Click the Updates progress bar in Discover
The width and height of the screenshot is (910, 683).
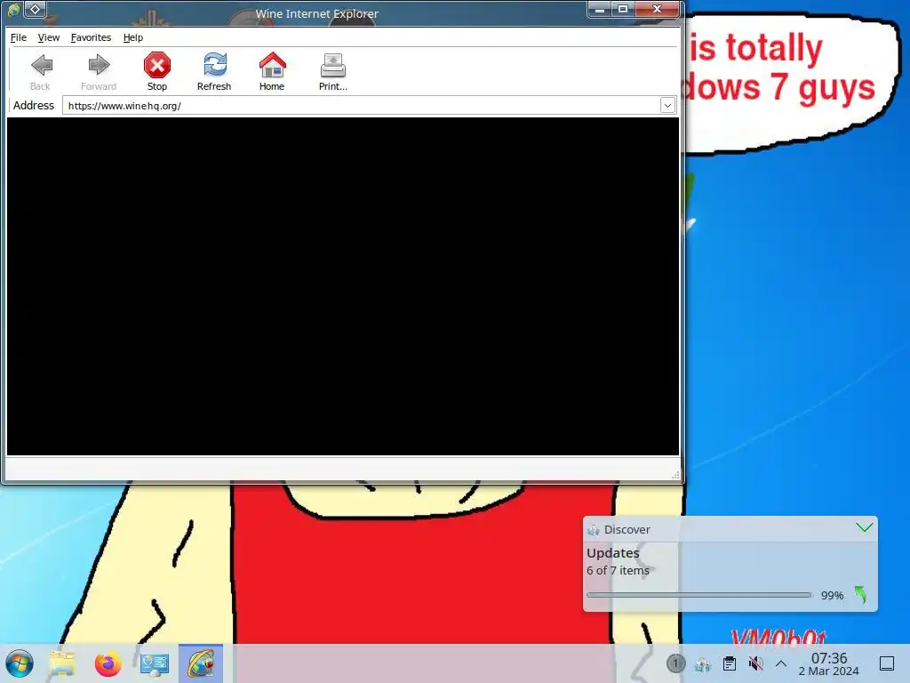[x=699, y=595]
